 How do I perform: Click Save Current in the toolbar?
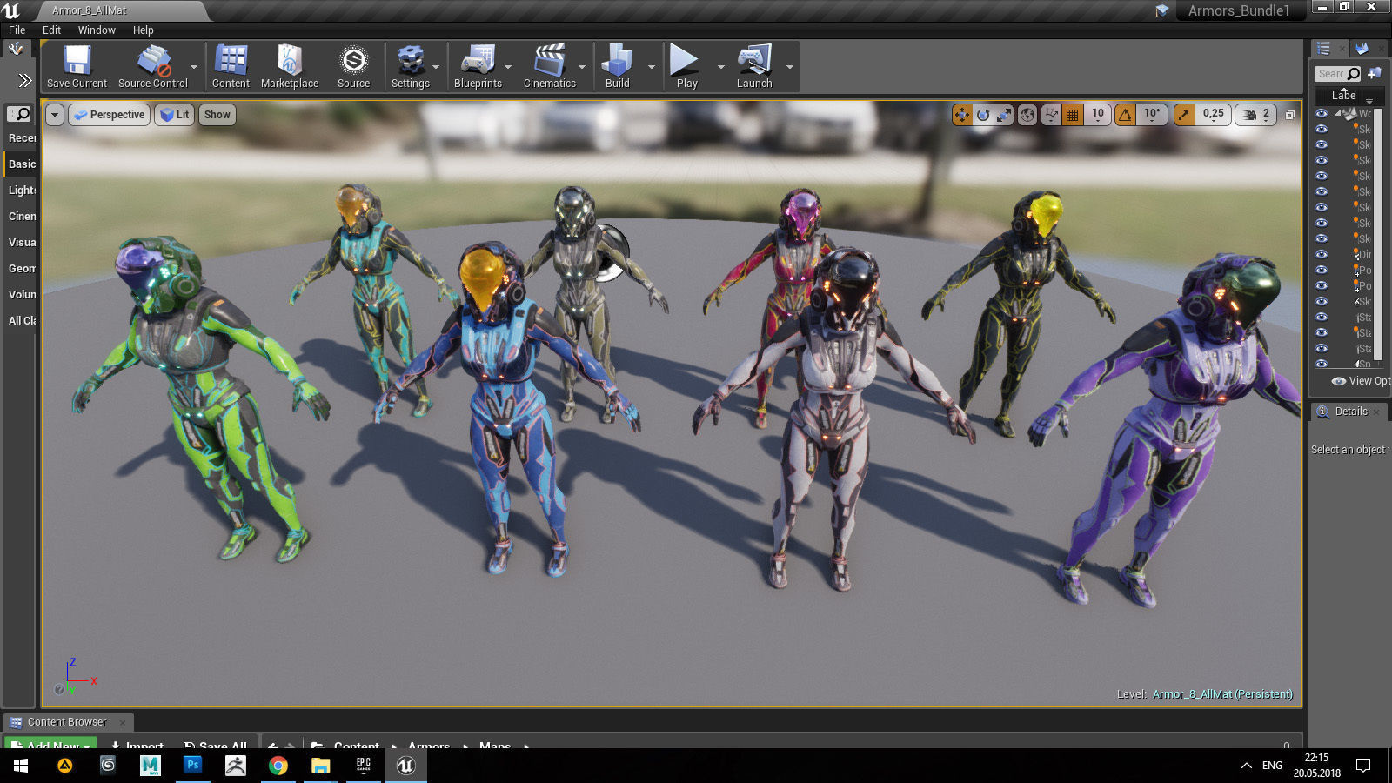pos(77,66)
